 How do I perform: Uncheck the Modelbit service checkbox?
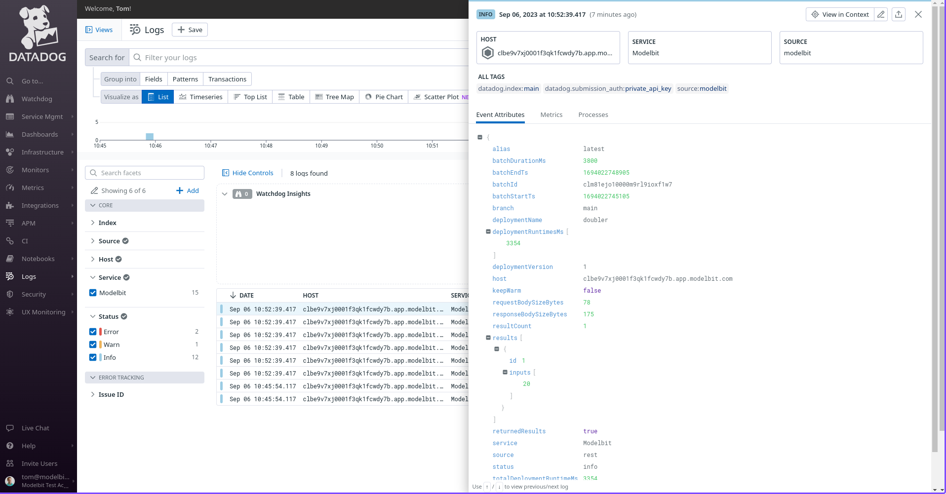[x=93, y=293]
